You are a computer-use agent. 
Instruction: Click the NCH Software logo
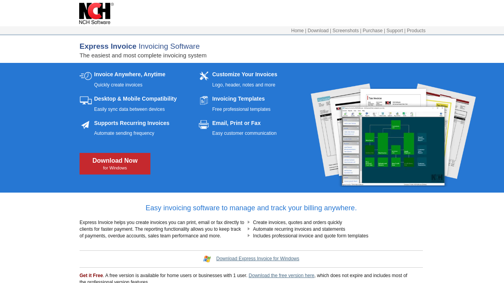(96, 13)
